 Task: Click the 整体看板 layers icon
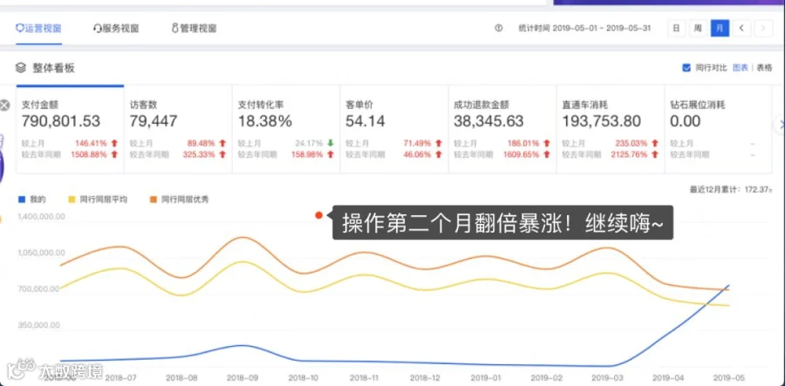point(21,67)
